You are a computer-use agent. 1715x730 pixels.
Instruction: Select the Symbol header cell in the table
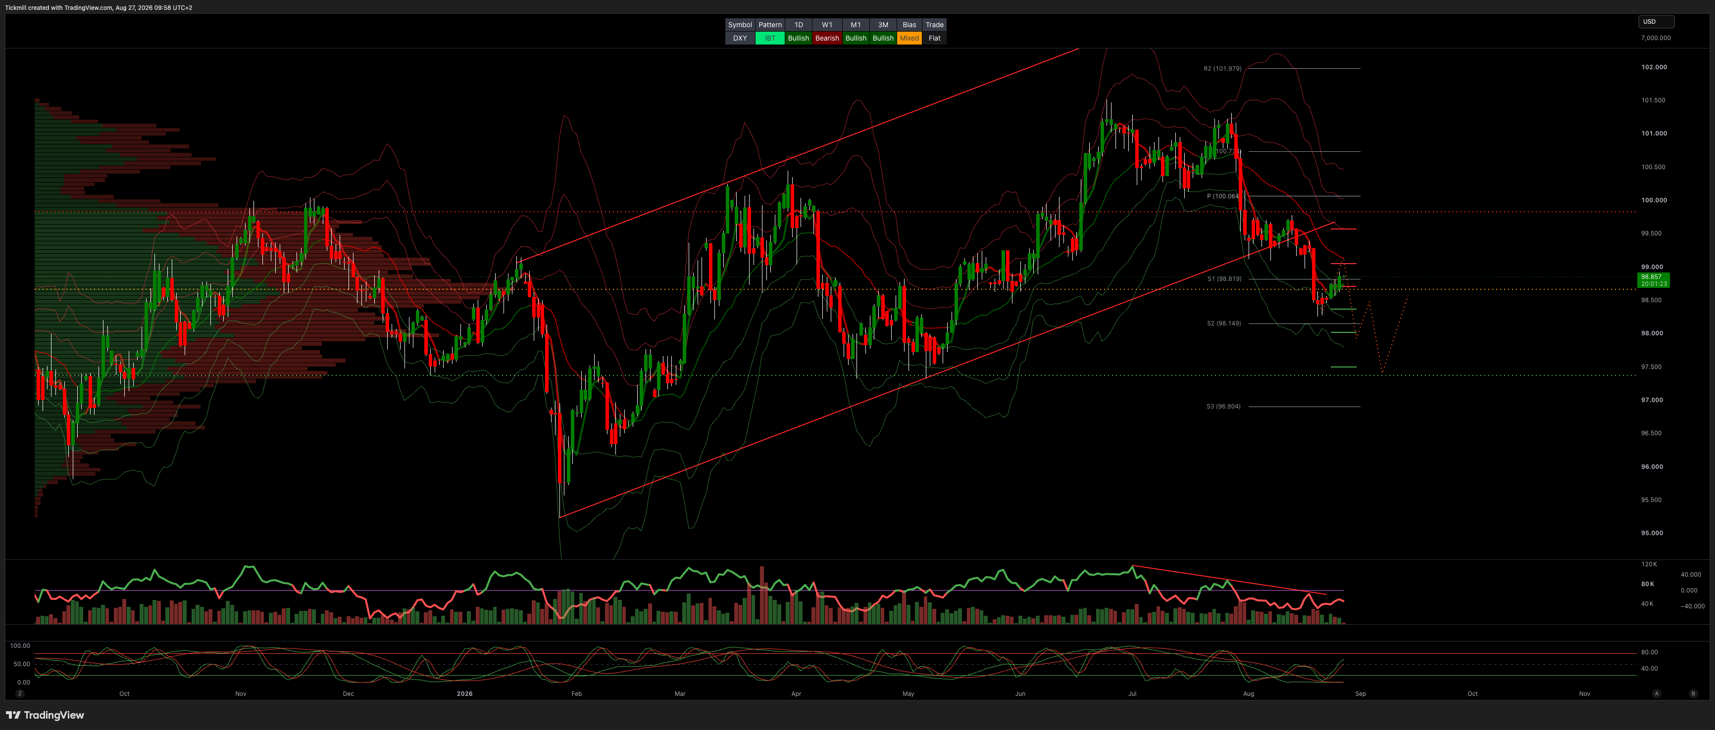740,25
